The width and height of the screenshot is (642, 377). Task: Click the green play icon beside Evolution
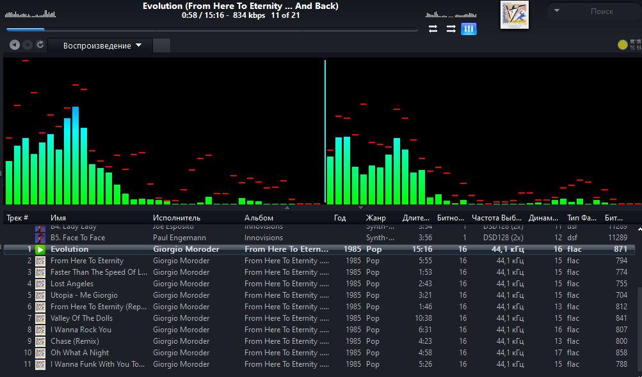[40, 249]
